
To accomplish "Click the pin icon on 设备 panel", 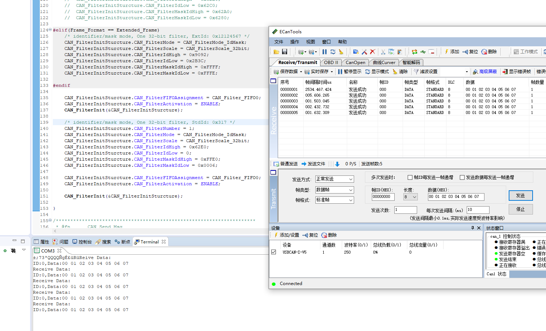I will point(472,228).
